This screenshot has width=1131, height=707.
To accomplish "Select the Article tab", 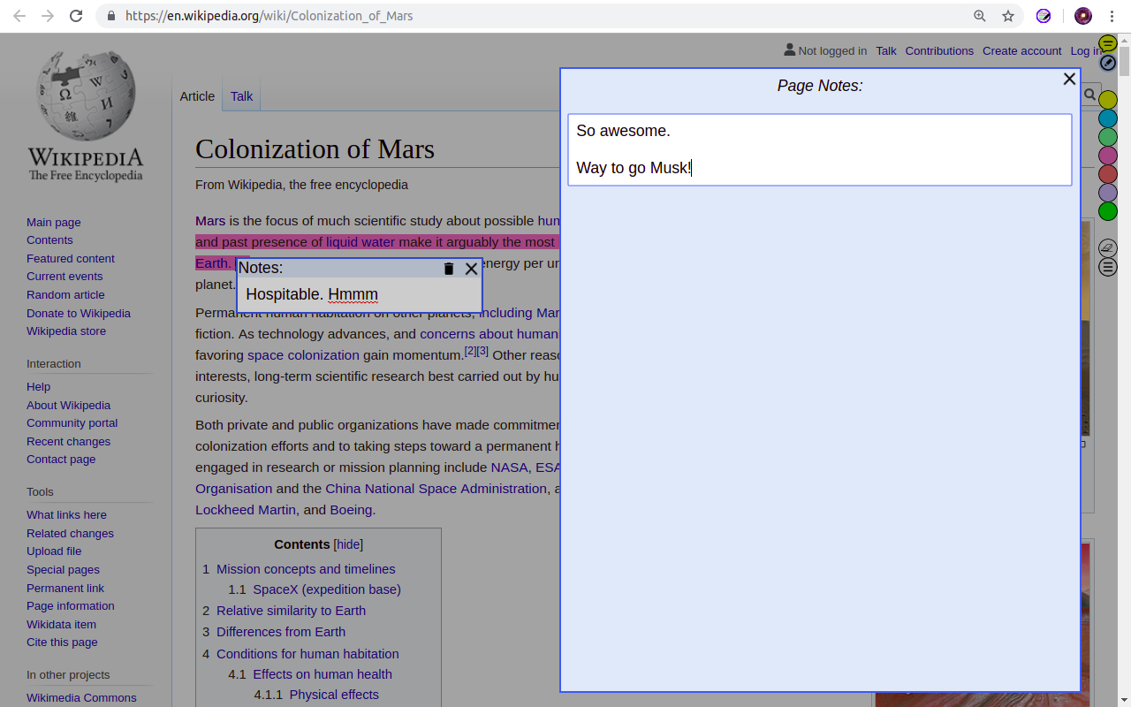I will coord(196,96).
